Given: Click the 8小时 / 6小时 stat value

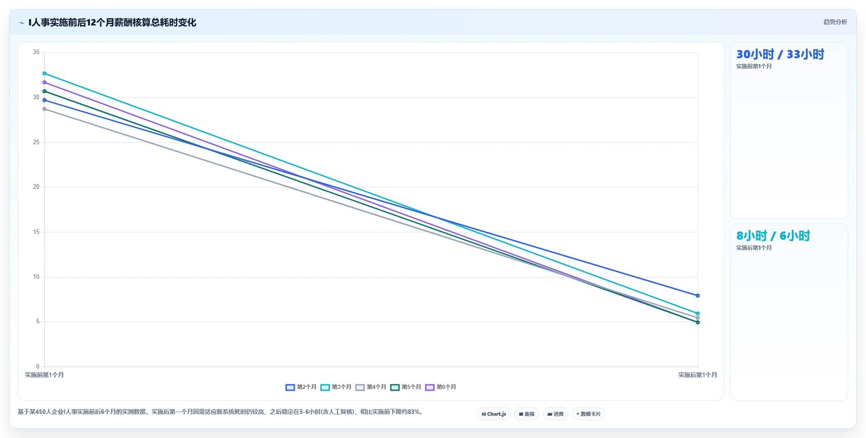Looking at the screenshot, I should click(773, 236).
